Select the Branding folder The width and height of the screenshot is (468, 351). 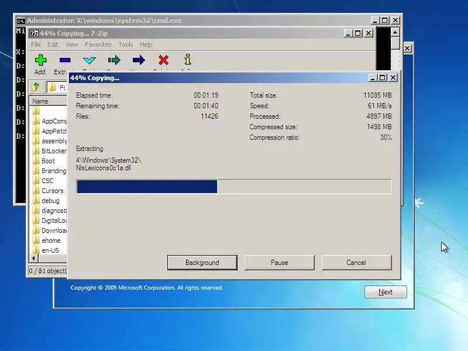[x=49, y=171]
